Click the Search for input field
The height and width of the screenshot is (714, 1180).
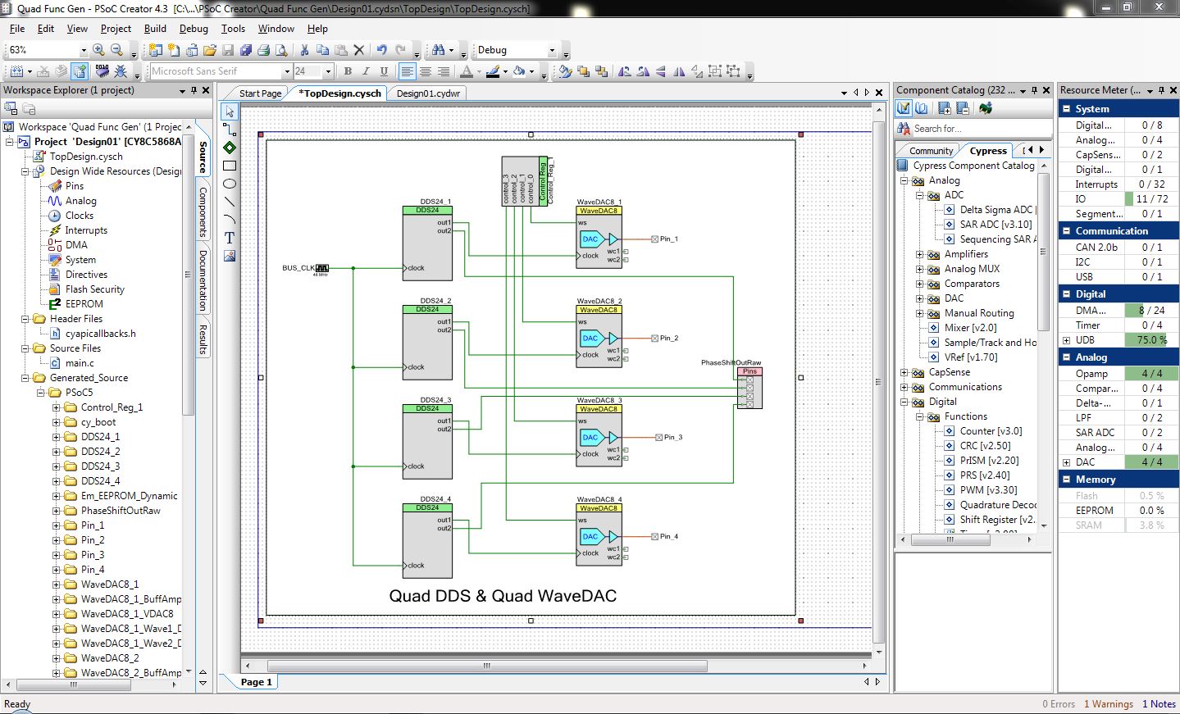pos(981,129)
